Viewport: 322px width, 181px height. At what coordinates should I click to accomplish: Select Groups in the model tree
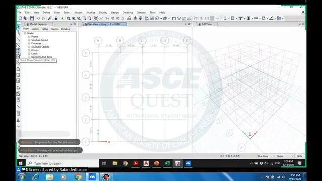point(35,50)
